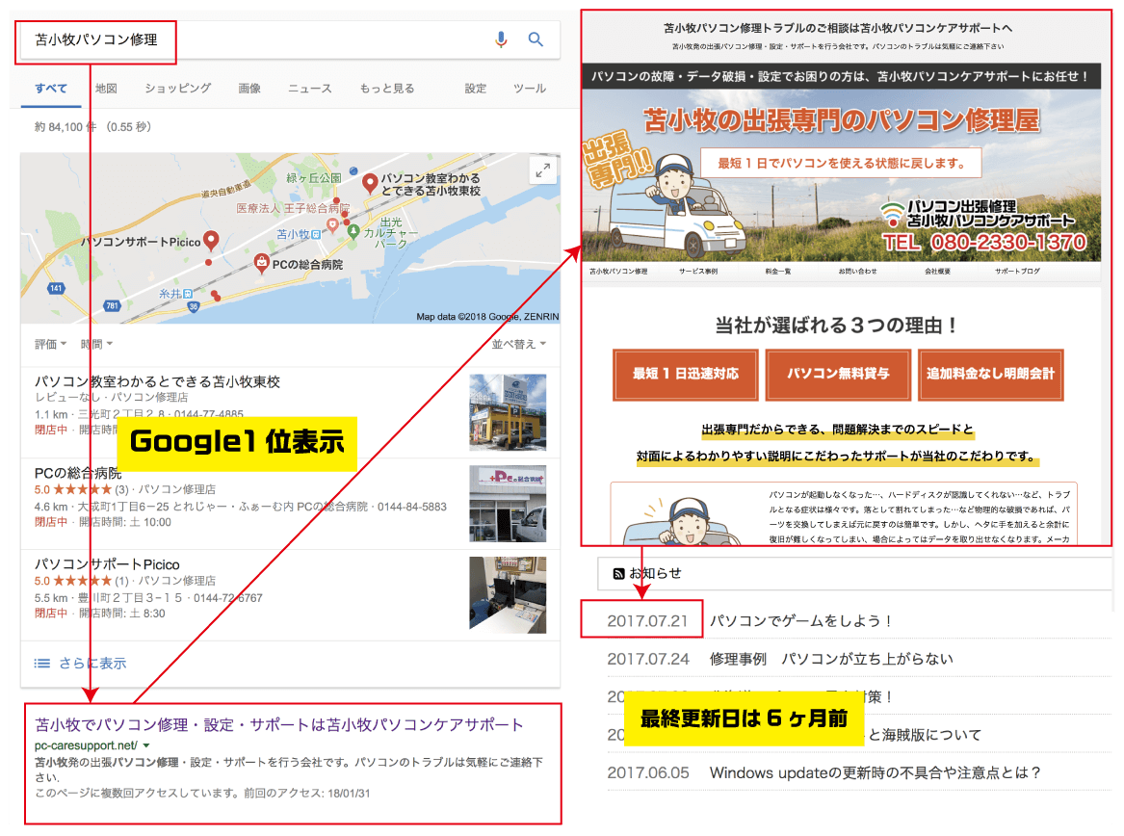Open the news post パソコンでゲームをしよう！
The height and width of the screenshot is (836, 1124).
click(x=801, y=621)
